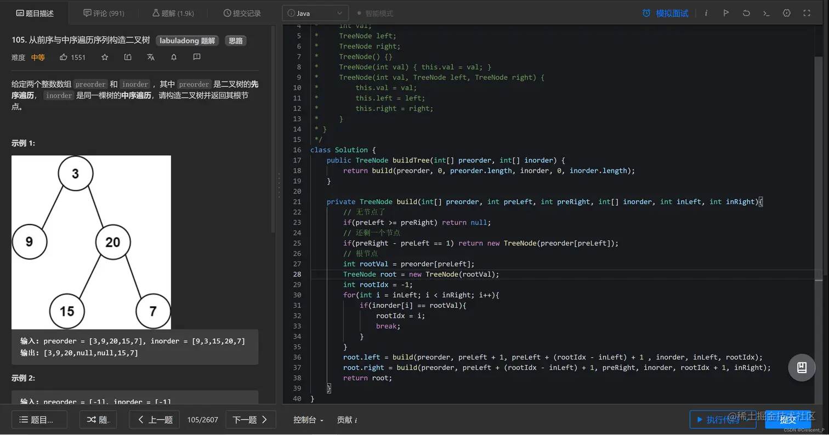Click the info icon next to 模拟面试

706,13
